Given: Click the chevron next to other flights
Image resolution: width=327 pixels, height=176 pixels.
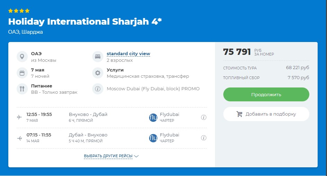Looking at the screenshot, I should [136, 156].
